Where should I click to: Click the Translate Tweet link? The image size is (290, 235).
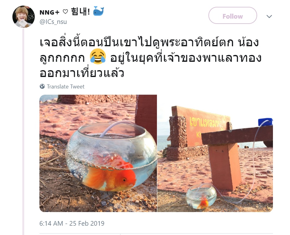(65, 87)
